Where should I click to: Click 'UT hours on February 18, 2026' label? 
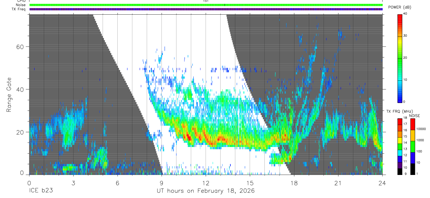[x=206, y=191]
